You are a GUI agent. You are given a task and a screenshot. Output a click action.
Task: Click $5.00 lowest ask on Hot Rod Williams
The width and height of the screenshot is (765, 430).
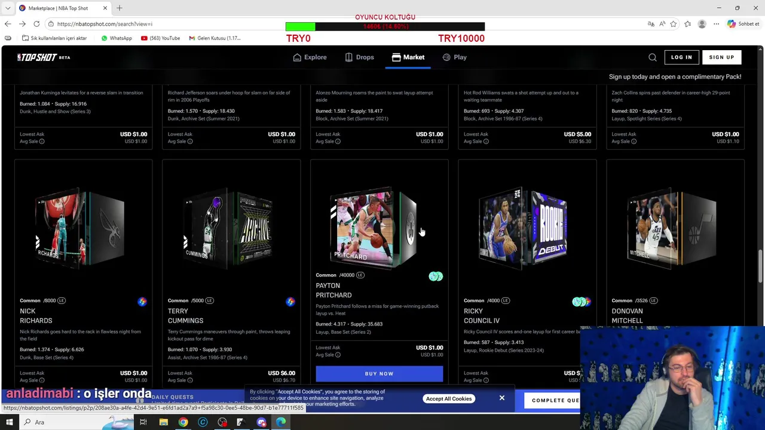577,134
